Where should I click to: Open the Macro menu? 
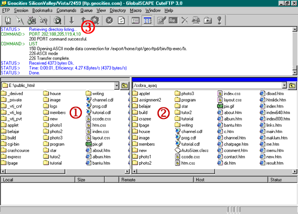click(x=135, y=10)
